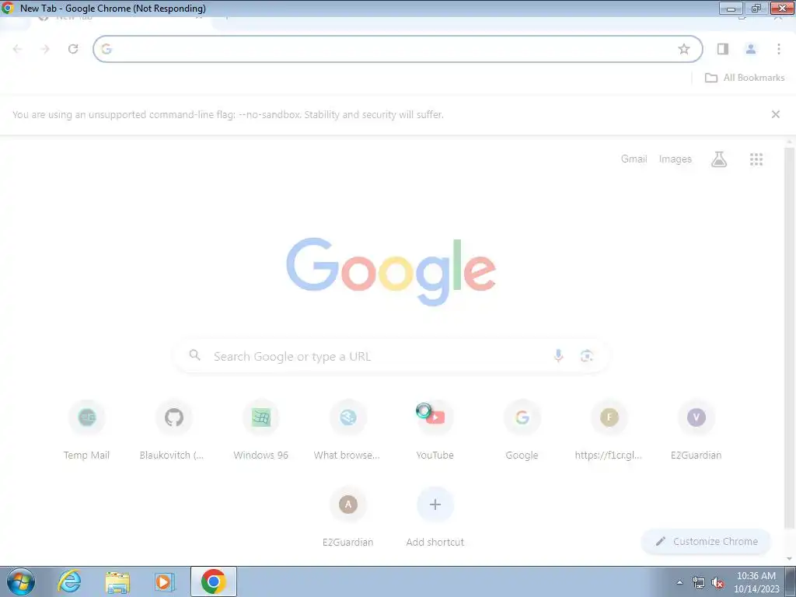Open the clock showing 10:36 AM
The width and height of the screenshot is (796, 597).
(756, 582)
